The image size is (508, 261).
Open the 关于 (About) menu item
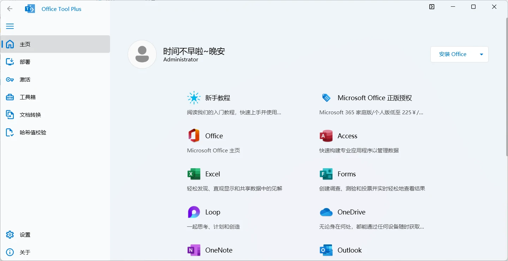10,252
